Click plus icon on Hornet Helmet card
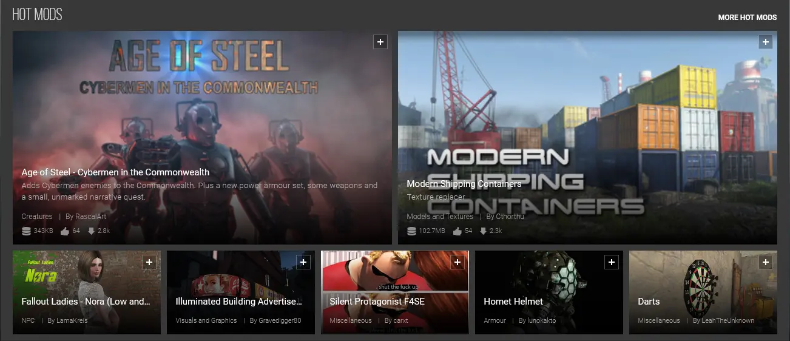Screen dimensions: 790x341 click(612, 262)
